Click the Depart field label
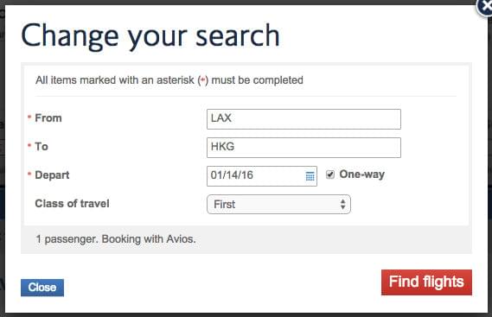Screen dimensions: 492x317 (x=52, y=175)
